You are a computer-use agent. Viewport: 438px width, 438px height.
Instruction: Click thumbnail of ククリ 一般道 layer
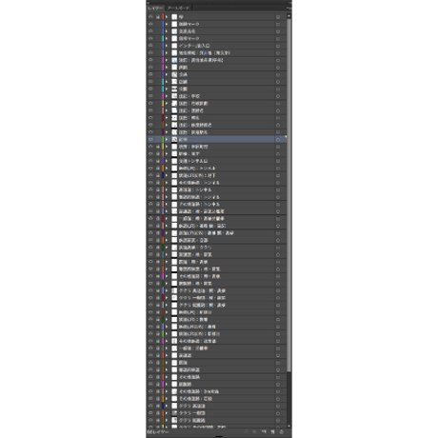174,413
